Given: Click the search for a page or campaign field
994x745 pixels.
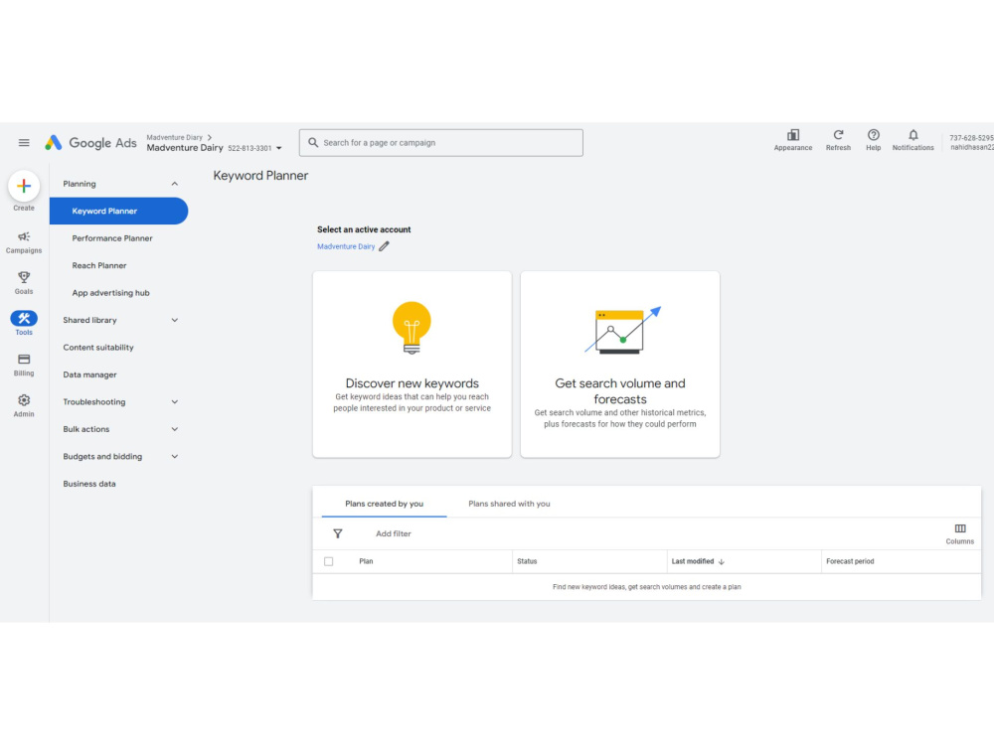Looking at the screenshot, I should [x=441, y=142].
